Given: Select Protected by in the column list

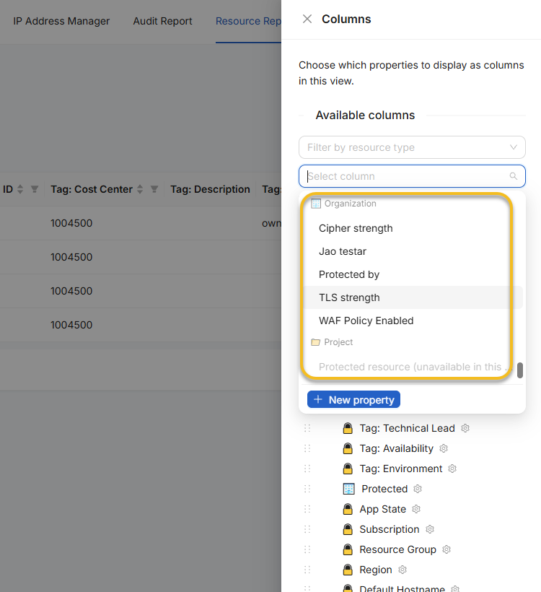Looking at the screenshot, I should pyautogui.click(x=413, y=274).
